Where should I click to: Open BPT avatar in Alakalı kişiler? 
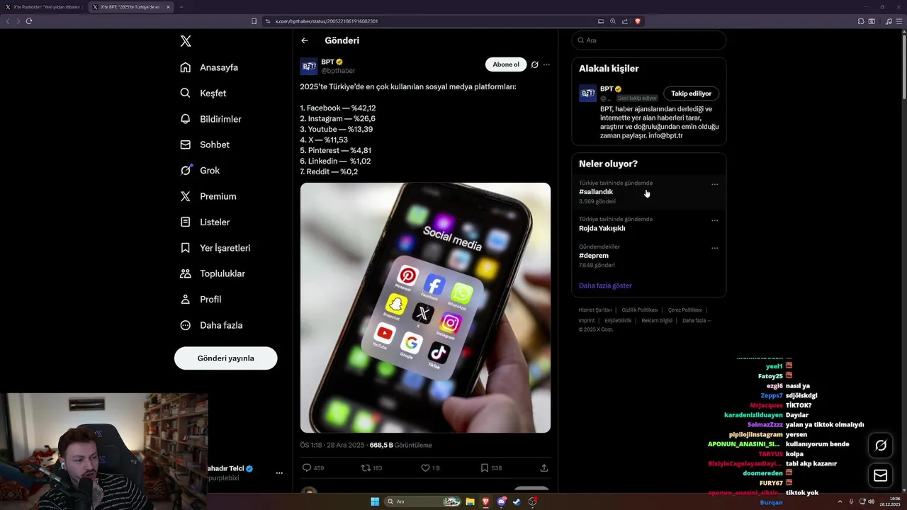click(x=587, y=93)
